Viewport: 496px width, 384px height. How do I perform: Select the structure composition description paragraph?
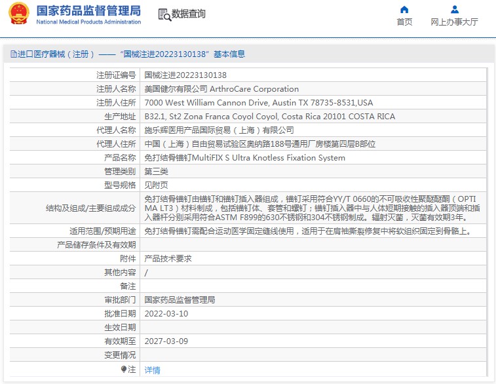tap(313, 208)
